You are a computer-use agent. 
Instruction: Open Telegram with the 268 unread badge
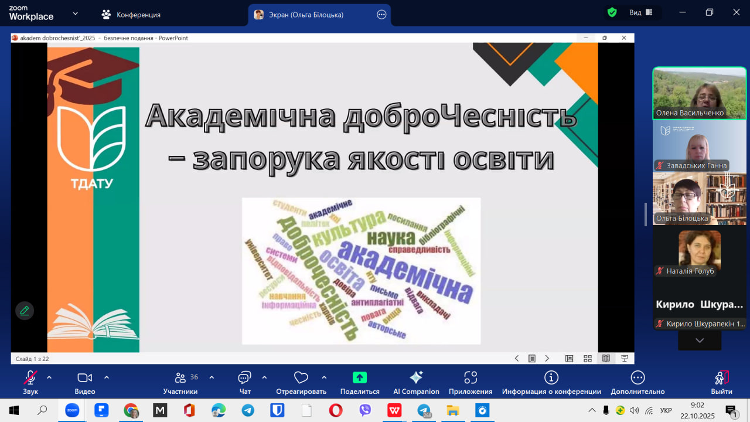424,410
